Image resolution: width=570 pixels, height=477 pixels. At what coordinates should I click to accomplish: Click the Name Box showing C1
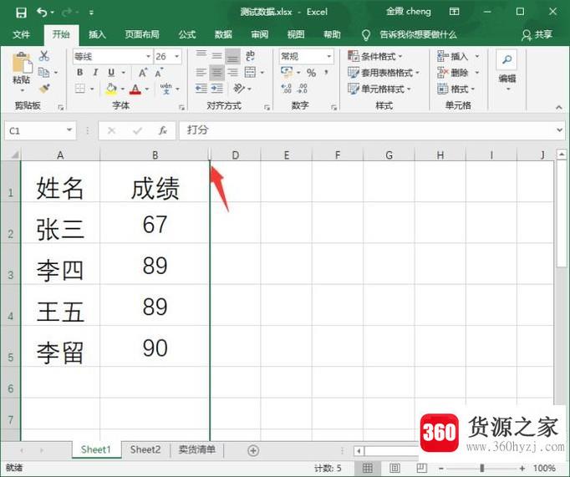click(x=40, y=130)
